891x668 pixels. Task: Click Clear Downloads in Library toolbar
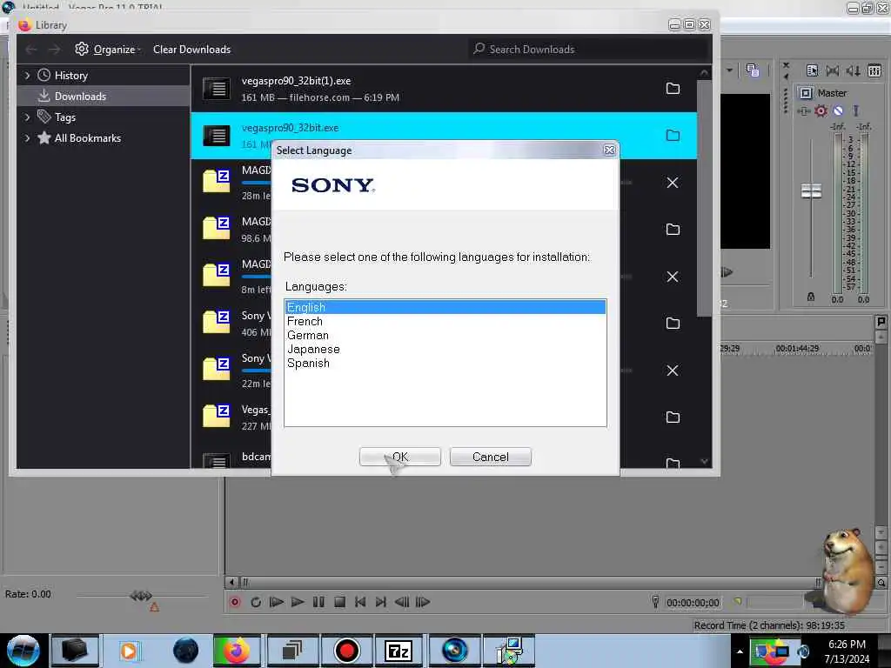(x=191, y=50)
